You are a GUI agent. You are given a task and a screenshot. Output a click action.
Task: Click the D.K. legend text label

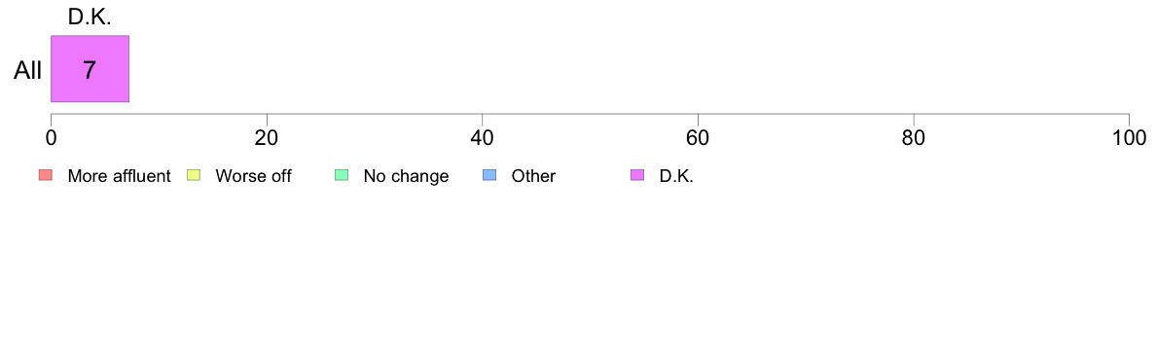click(677, 176)
